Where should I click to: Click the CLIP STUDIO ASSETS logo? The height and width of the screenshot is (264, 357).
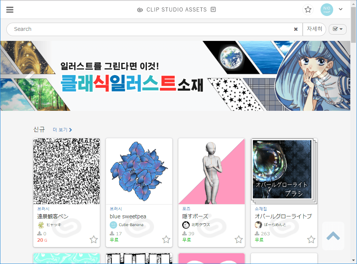coord(176,9)
